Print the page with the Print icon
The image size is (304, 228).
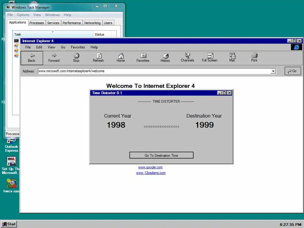(254, 58)
